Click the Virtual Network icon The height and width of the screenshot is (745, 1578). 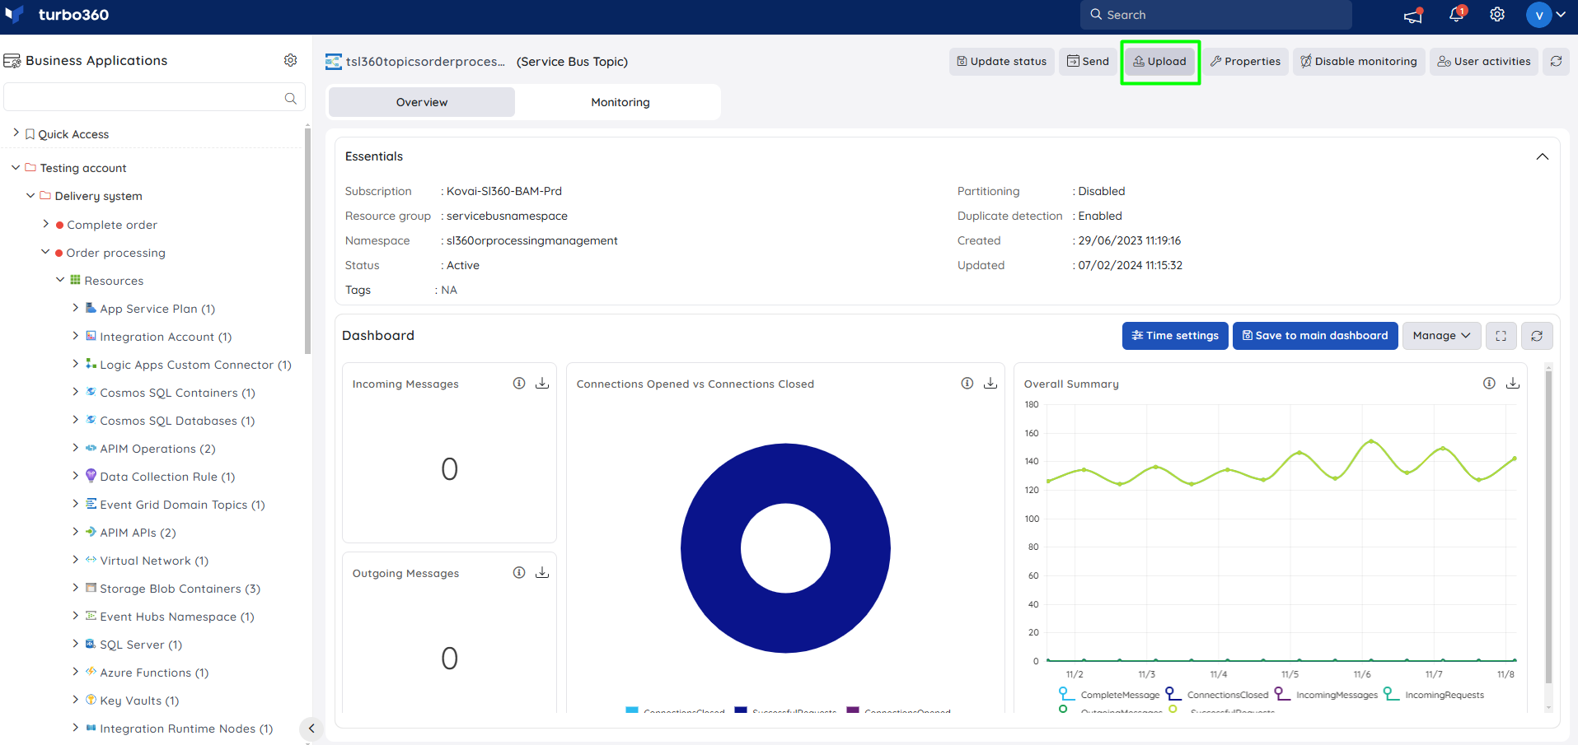[91, 560]
